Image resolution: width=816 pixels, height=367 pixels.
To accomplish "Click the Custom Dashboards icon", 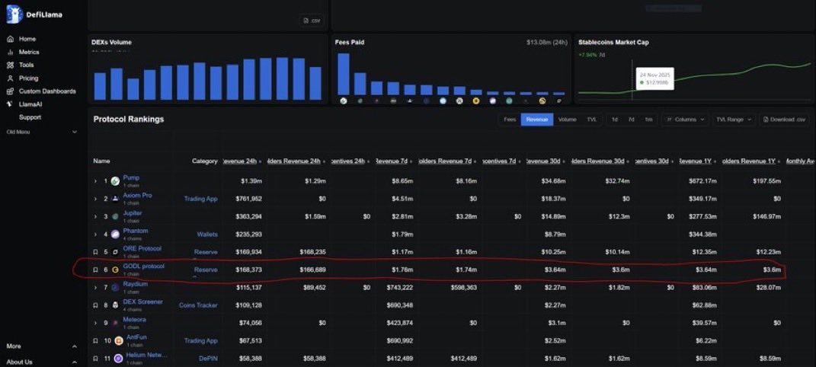I will pyautogui.click(x=10, y=91).
